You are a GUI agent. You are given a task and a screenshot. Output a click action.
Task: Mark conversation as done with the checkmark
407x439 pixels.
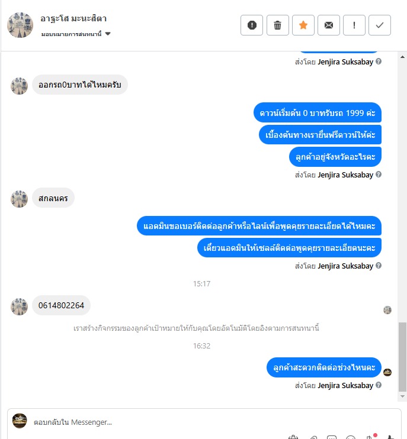[x=380, y=25]
